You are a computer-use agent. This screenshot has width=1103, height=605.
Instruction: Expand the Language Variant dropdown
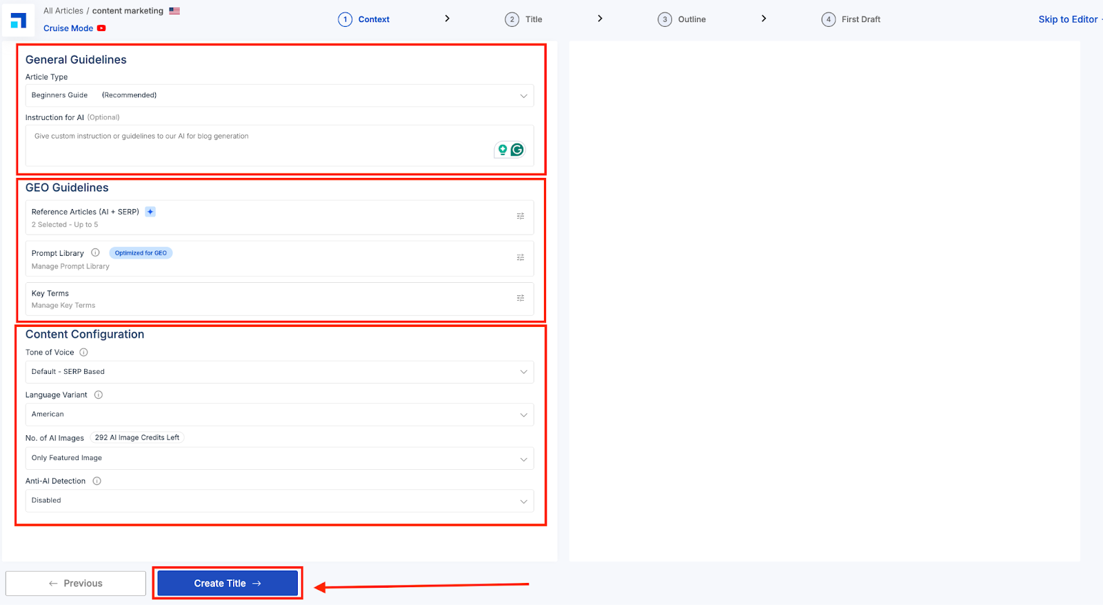(x=280, y=415)
